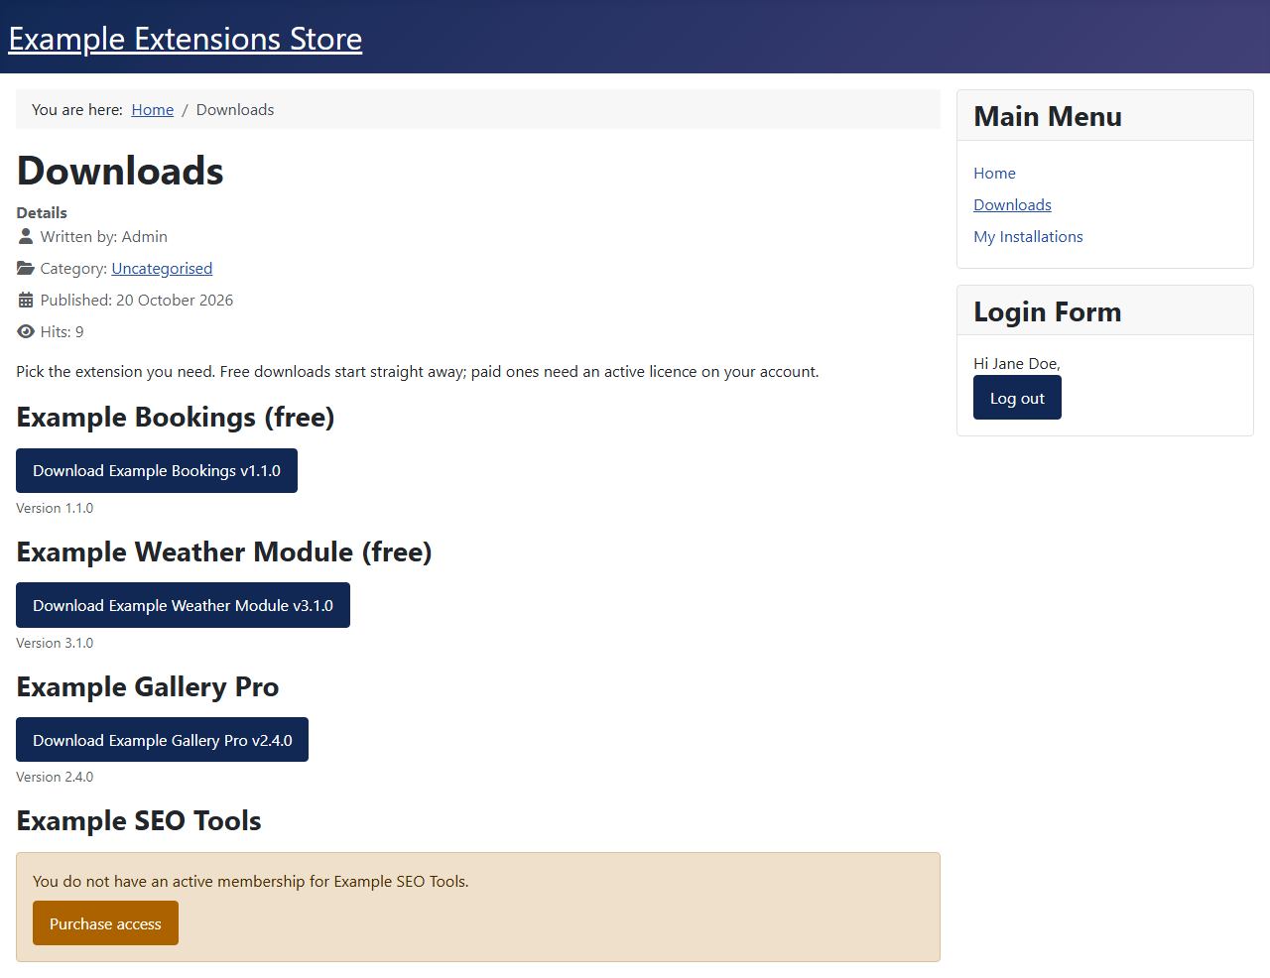Click 'Downloads' in the breadcrumb trail
1270x978 pixels.
[x=235, y=109]
